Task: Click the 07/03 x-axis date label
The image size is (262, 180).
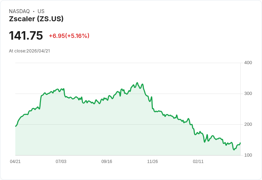Action: click(61, 162)
